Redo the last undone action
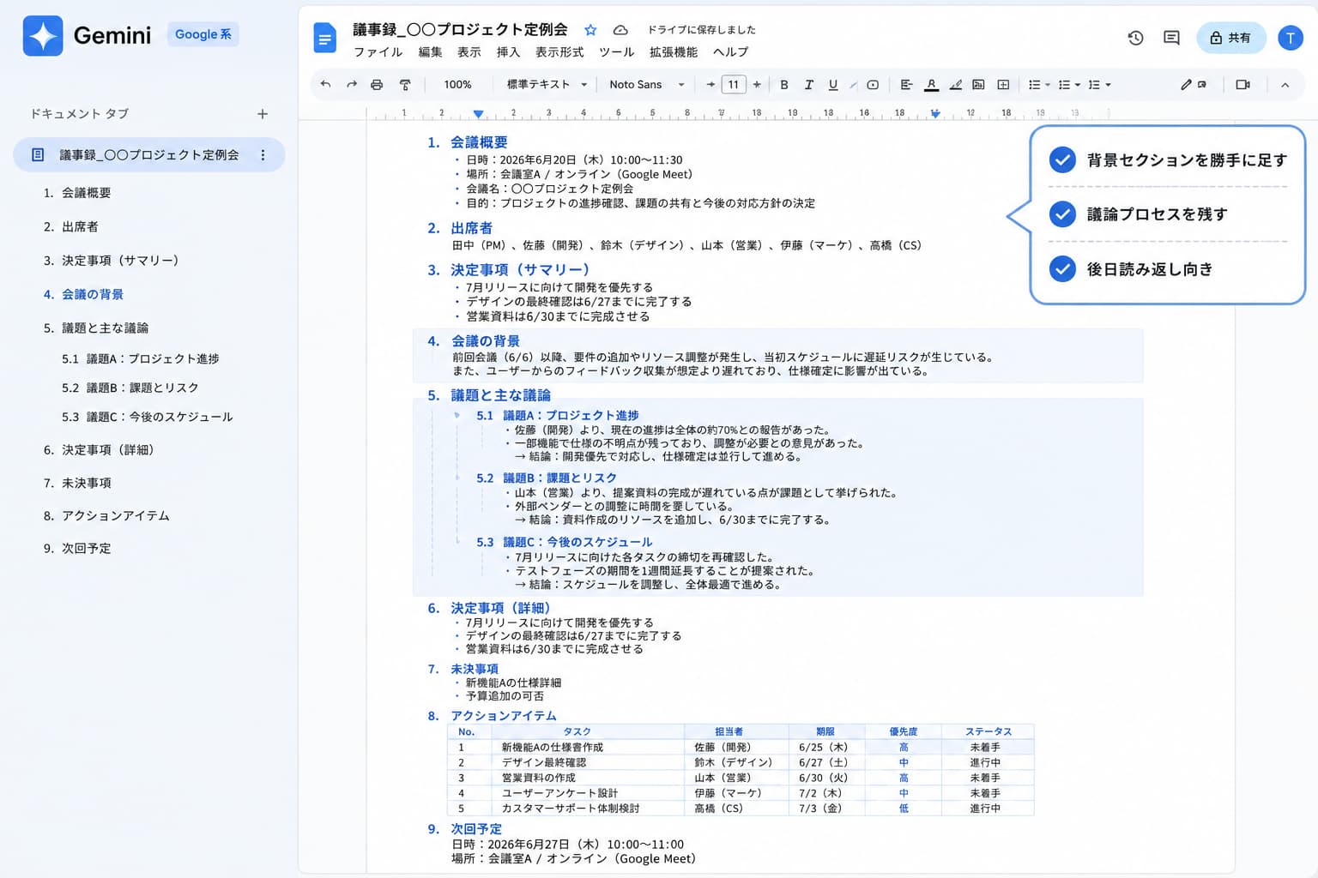The height and width of the screenshot is (878, 1318). pyautogui.click(x=352, y=85)
